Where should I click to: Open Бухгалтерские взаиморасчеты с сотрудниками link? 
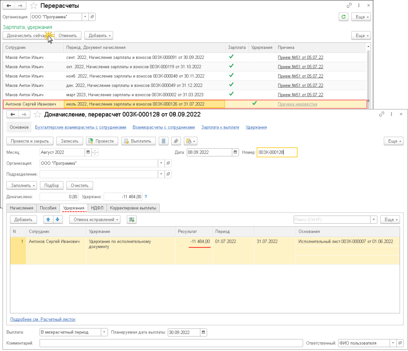point(80,127)
